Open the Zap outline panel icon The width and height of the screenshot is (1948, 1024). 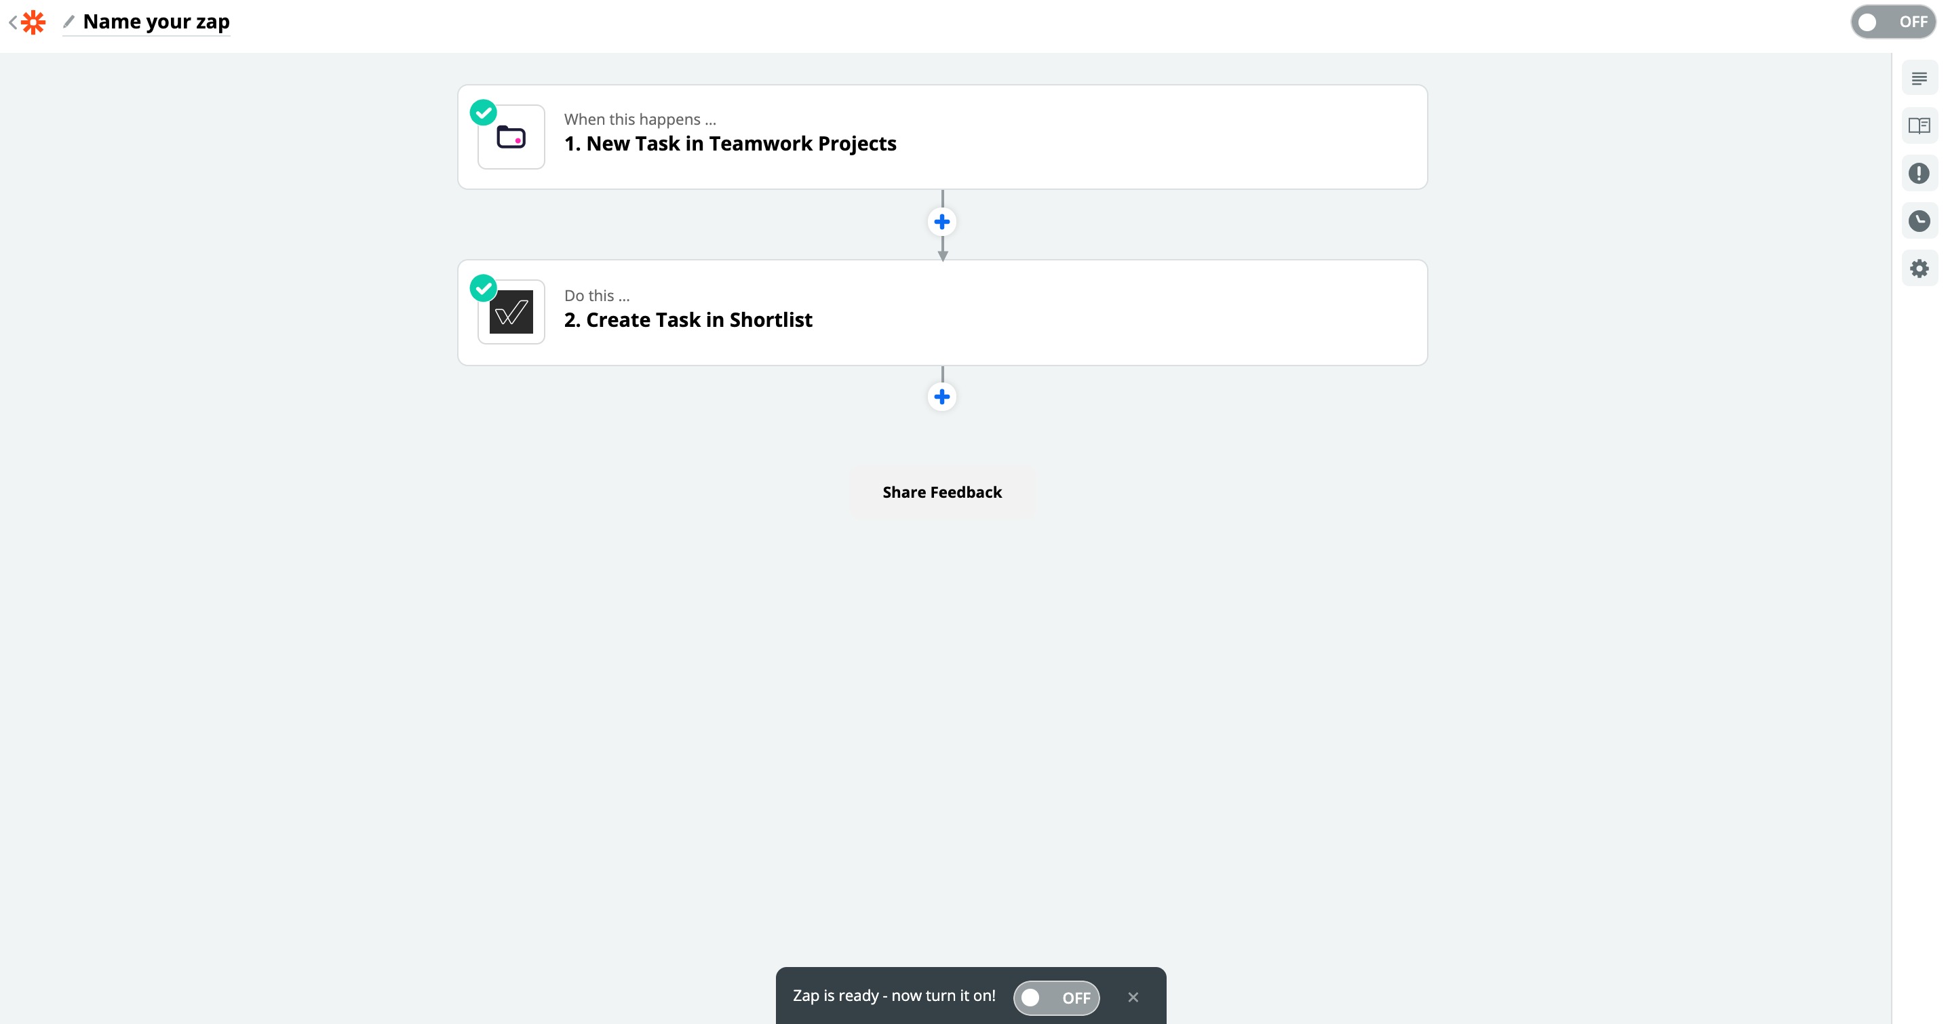(1919, 79)
